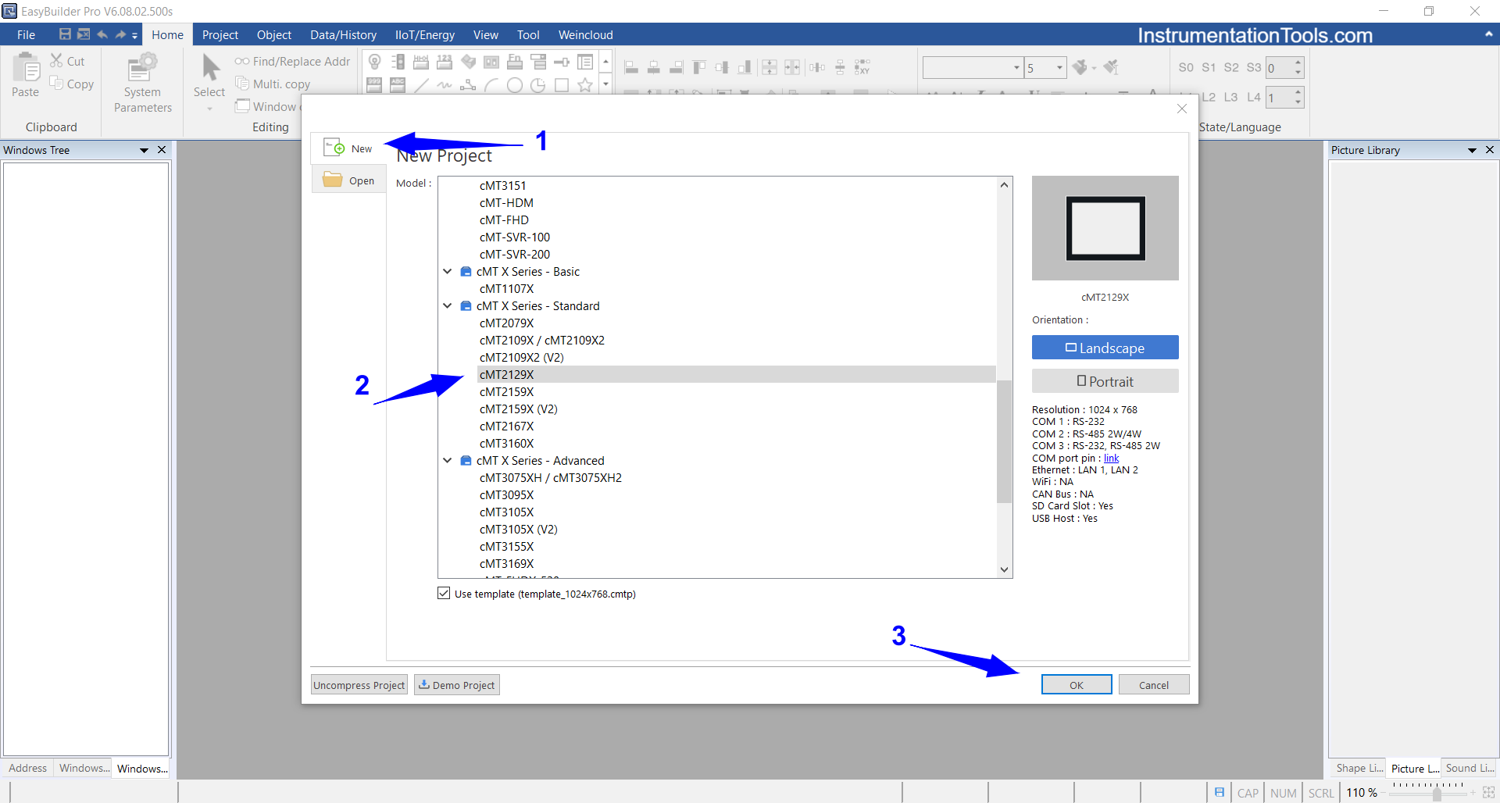Open the File menu

26,34
